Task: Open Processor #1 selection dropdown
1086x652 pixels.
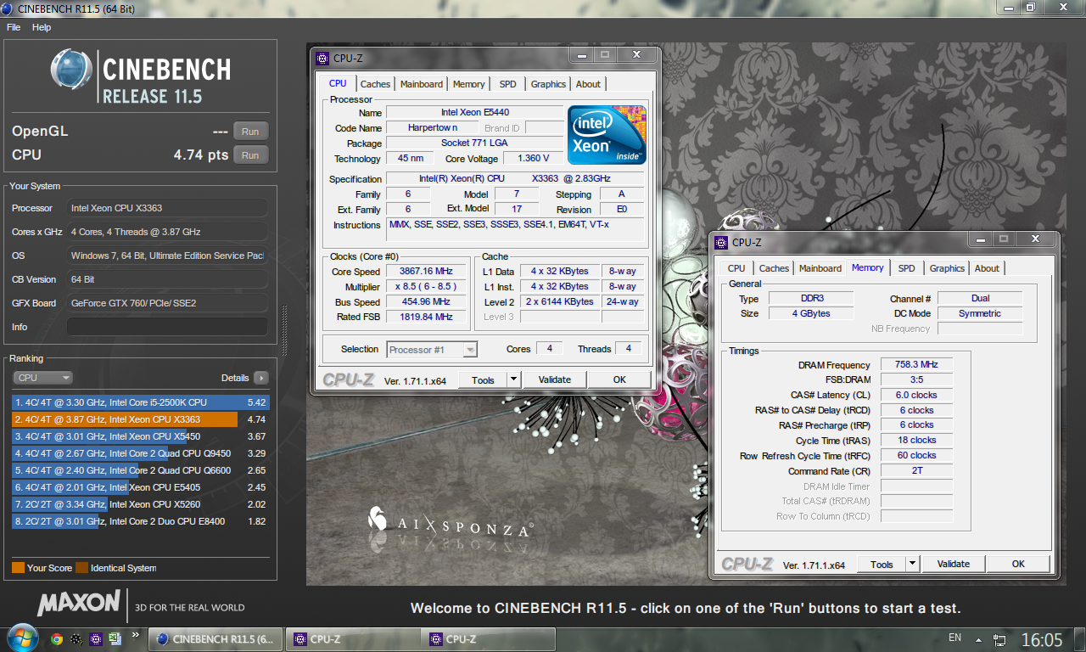Action: coord(432,349)
